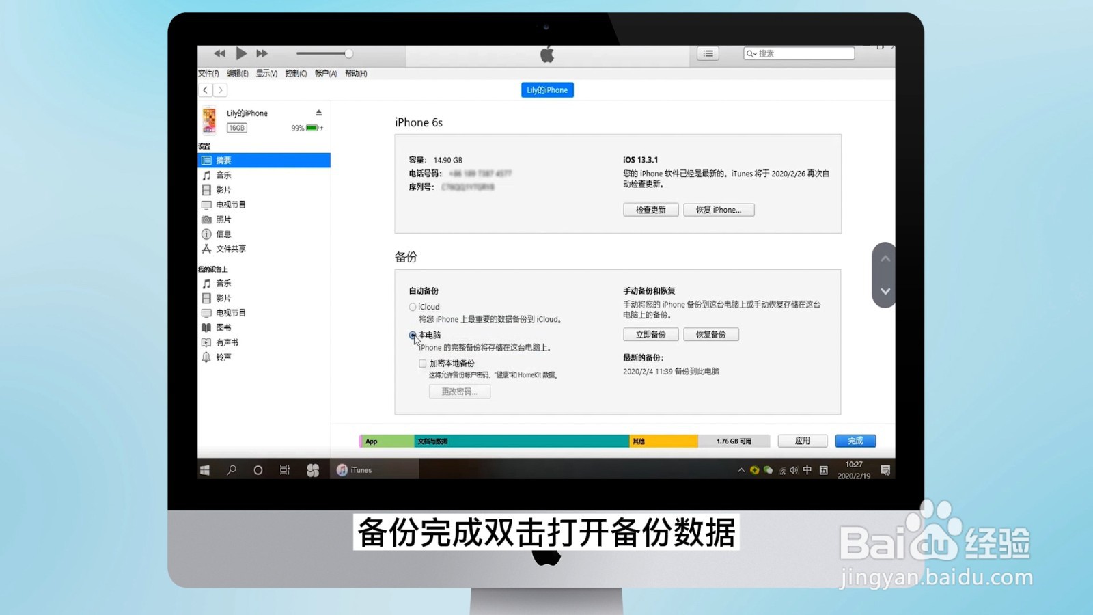
Task: Click the fan-shaped app icon on taskbar
Action: pyautogui.click(x=313, y=470)
